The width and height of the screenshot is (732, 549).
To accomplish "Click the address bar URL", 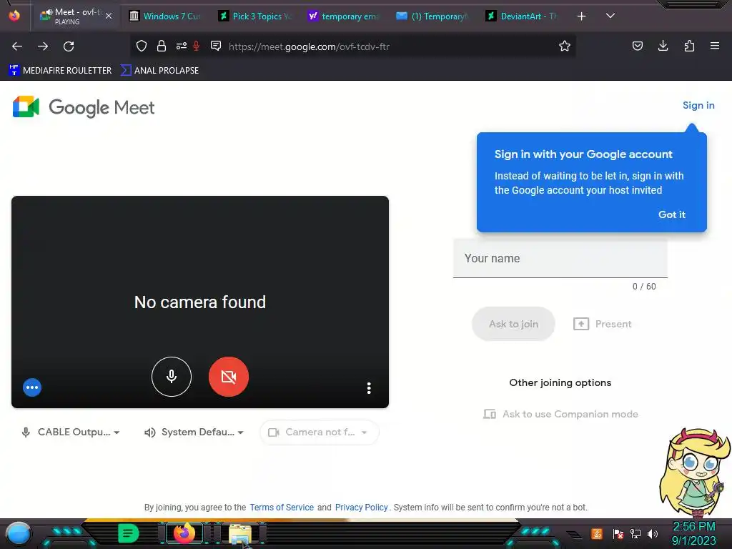I will coord(309,46).
